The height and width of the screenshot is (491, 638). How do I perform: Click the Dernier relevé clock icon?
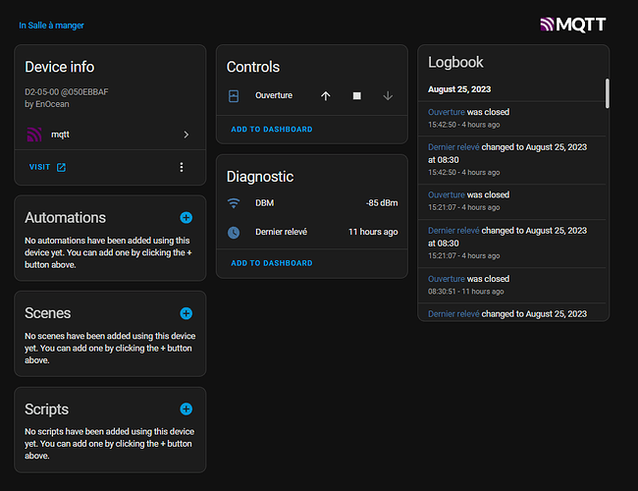234,232
